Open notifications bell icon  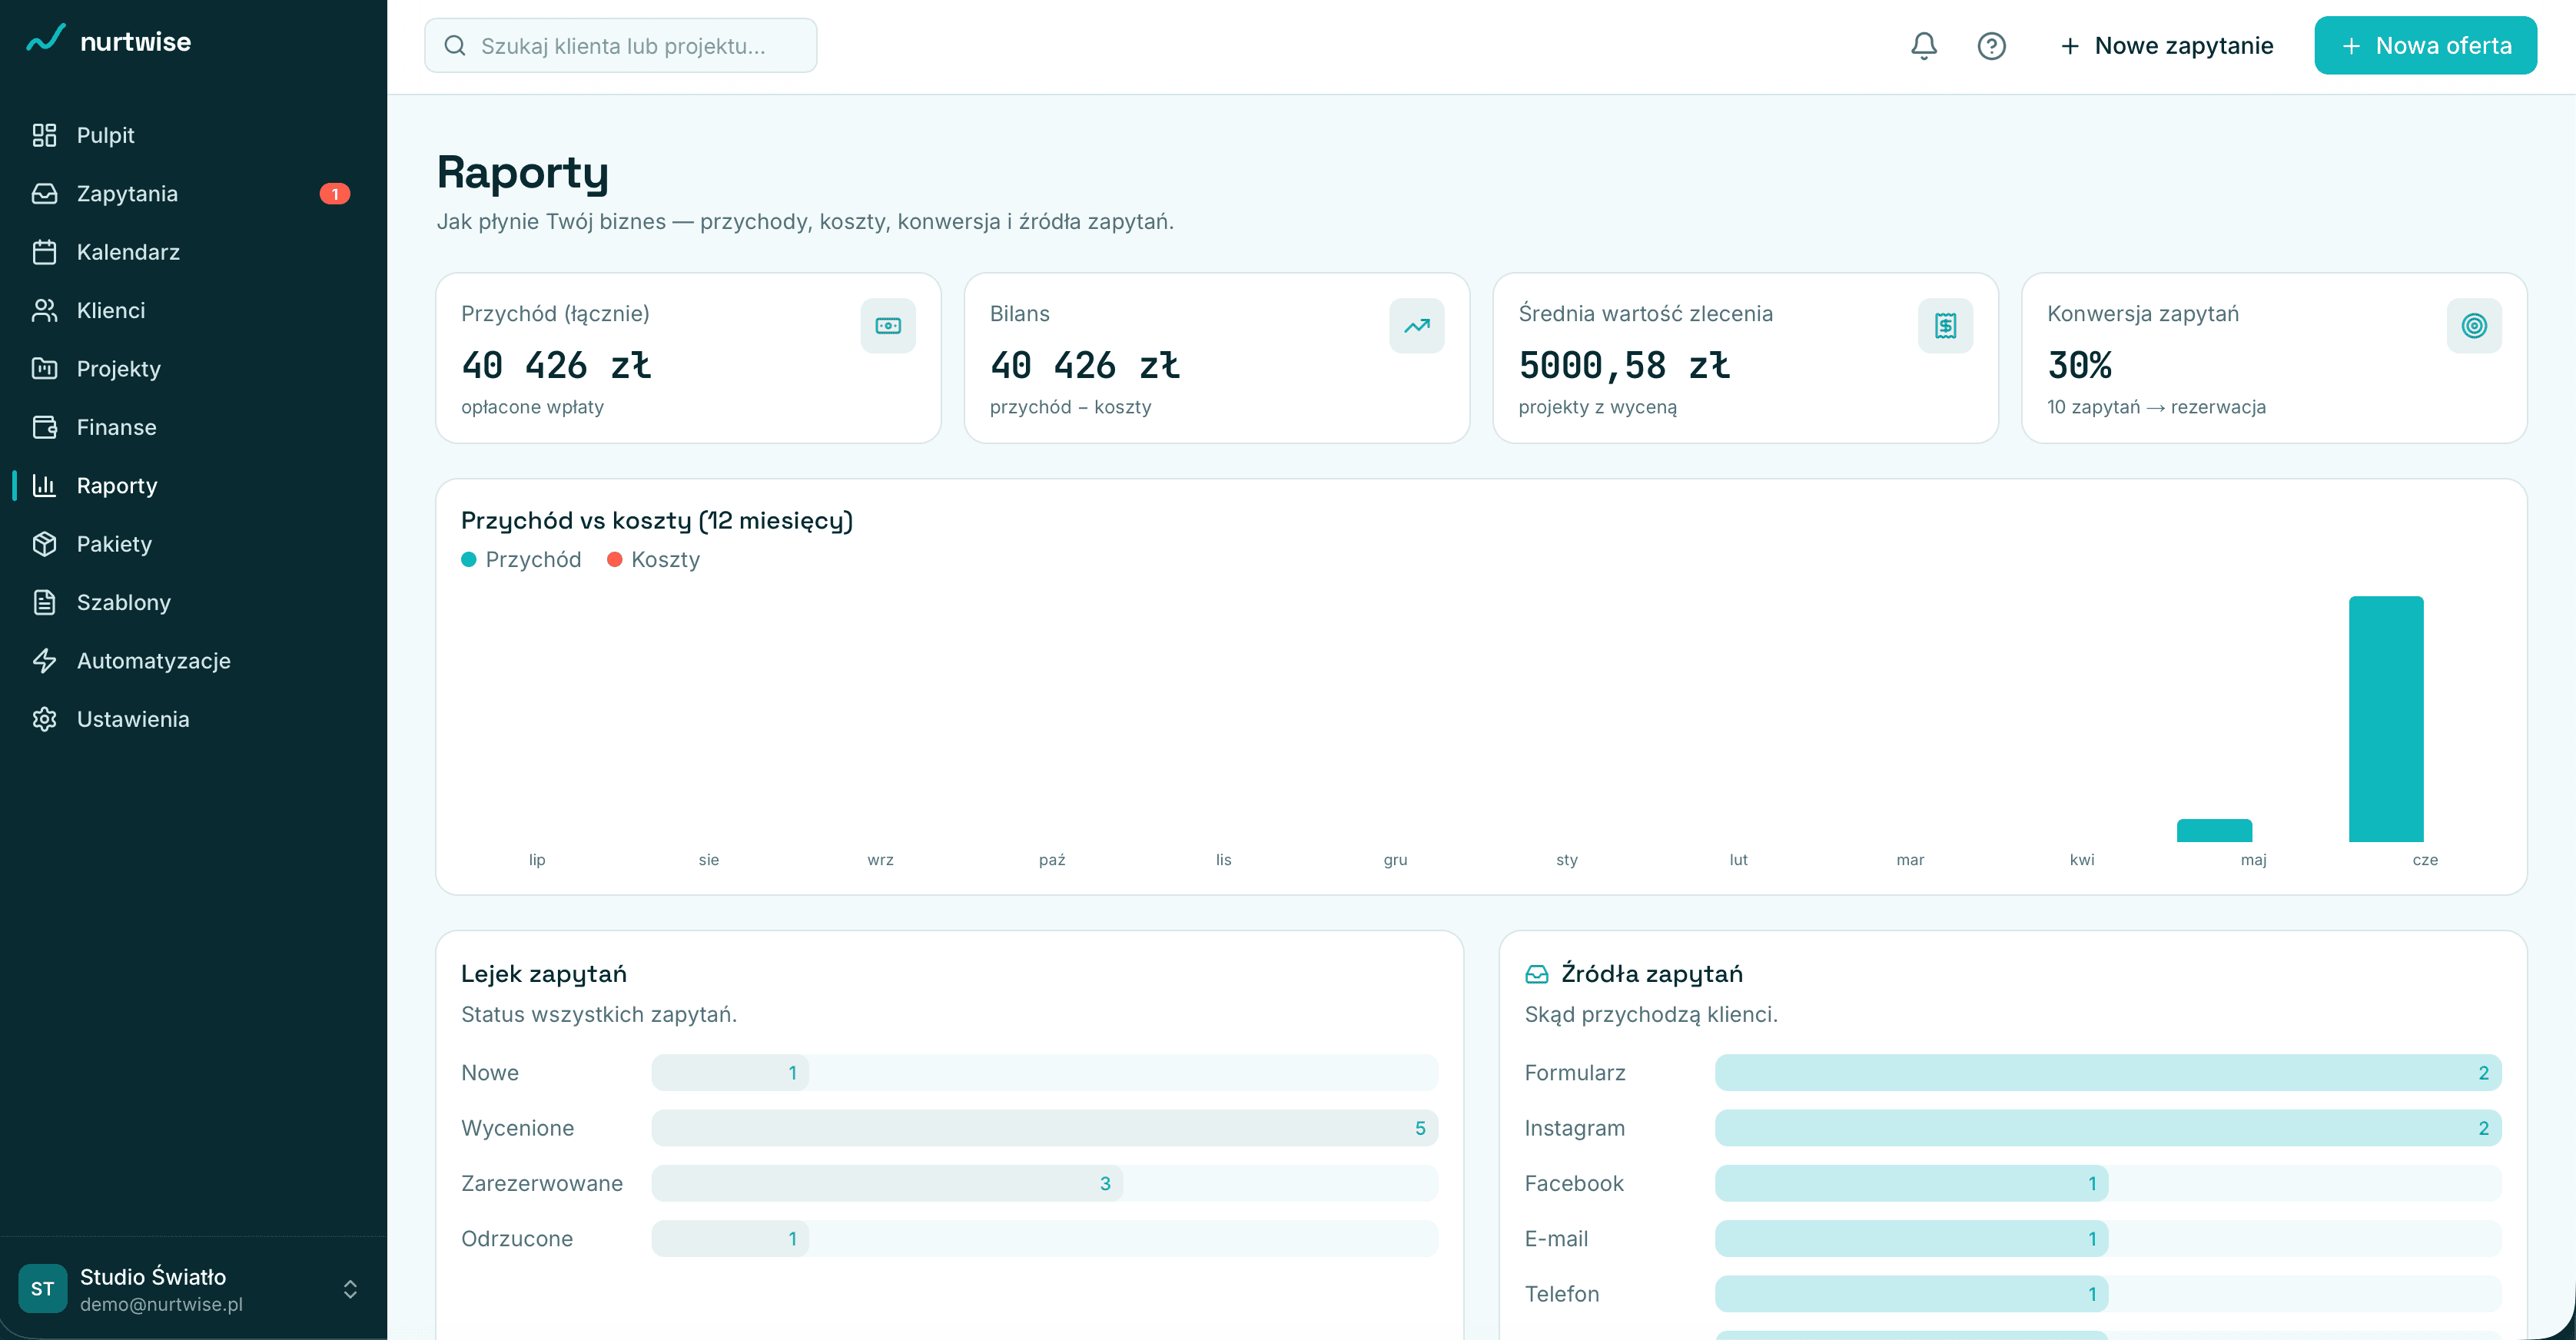(x=1923, y=46)
